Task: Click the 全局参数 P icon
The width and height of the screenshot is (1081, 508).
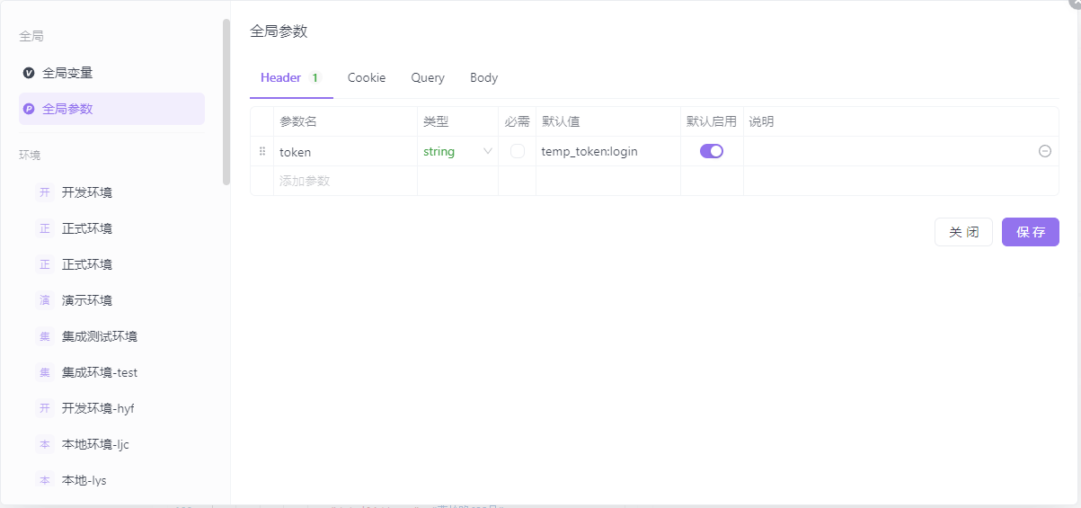Action: click(29, 109)
